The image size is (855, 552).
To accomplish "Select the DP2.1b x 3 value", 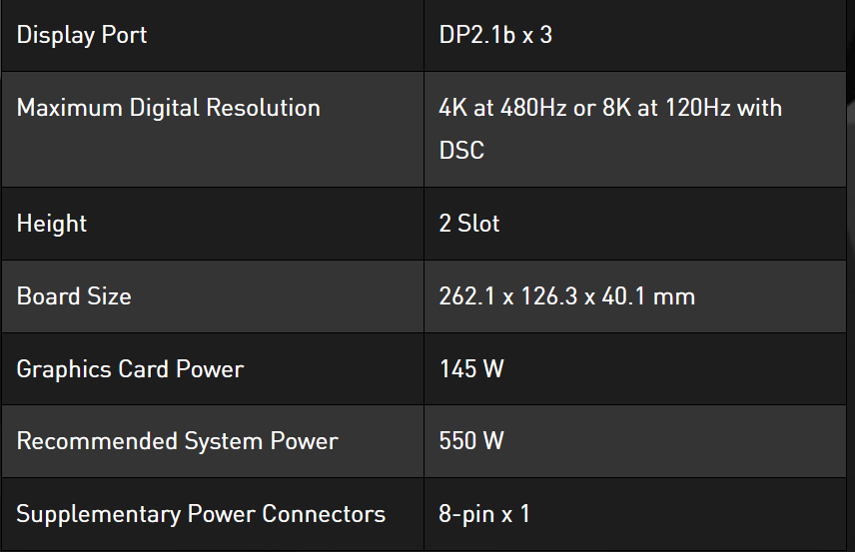I will (495, 35).
